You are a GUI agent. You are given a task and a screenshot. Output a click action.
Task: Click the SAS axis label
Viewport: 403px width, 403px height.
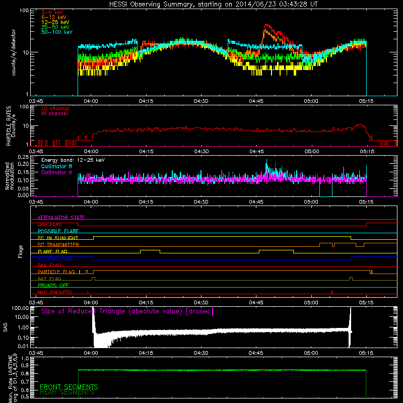pyautogui.click(x=5, y=327)
